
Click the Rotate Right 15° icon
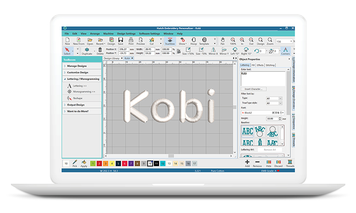[246, 51]
